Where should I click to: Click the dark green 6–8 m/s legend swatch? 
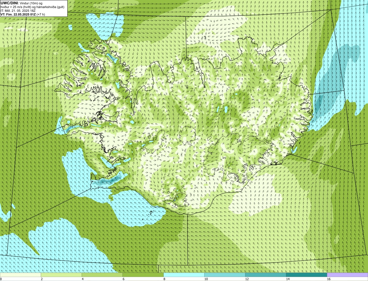[143, 275]
